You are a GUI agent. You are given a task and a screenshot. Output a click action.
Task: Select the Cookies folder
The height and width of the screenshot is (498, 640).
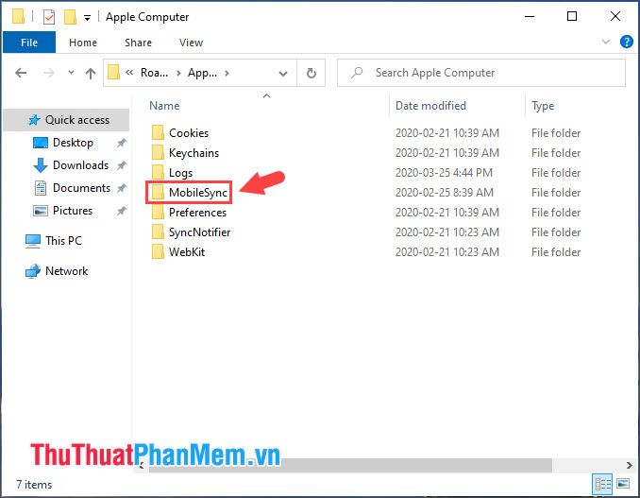point(189,133)
